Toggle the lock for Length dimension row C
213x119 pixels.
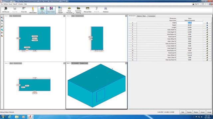(207, 27)
